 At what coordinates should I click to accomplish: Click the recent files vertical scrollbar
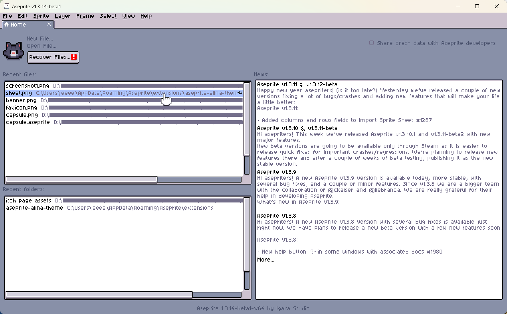pyautogui.click(x=247, y=128)
